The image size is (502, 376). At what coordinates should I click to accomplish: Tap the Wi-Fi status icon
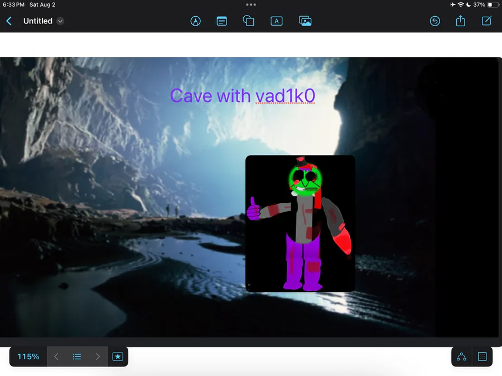click(x=461, y=4)
